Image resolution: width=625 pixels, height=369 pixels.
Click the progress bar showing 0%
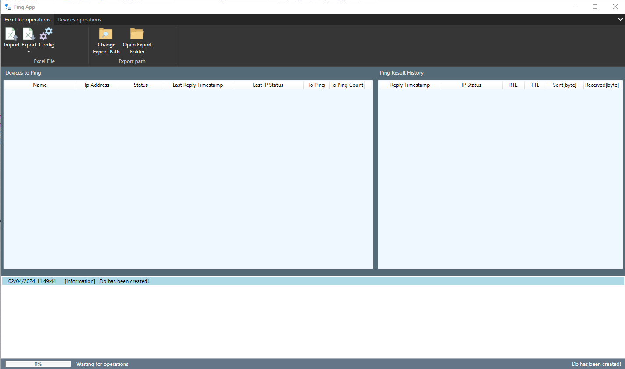pos(37,363)
